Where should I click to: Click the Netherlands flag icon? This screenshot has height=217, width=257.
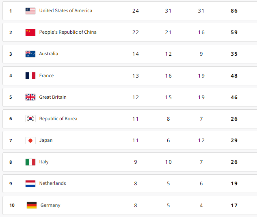click(x=30, y=184)
